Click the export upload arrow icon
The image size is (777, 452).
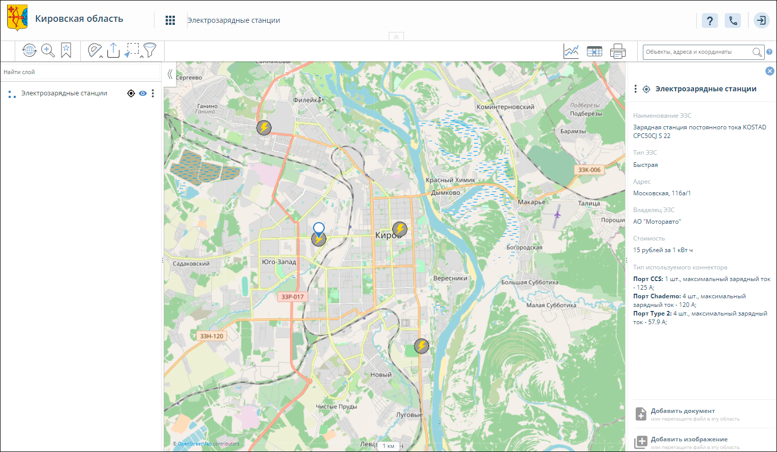[113, 50]
